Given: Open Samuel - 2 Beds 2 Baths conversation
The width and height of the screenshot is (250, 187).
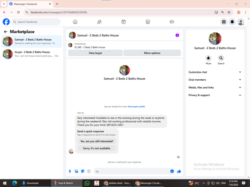Looking at the screenshot, I should 31,41.
